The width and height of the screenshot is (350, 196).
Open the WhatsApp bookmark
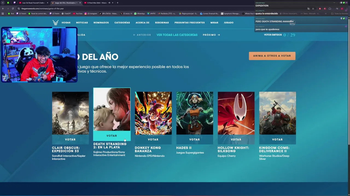tap(139, 14)
